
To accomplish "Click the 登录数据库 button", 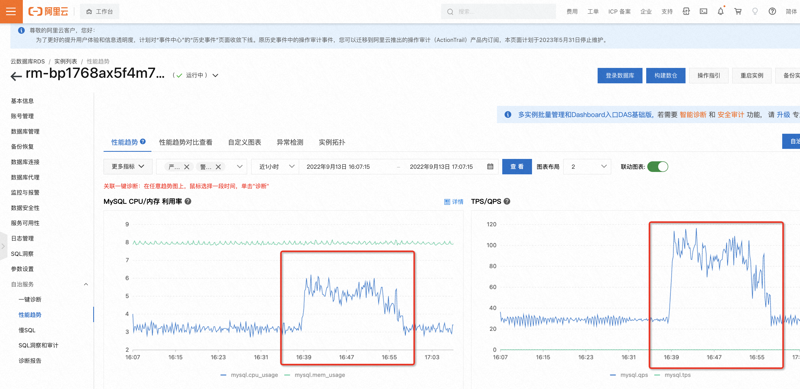I will 620,75.
